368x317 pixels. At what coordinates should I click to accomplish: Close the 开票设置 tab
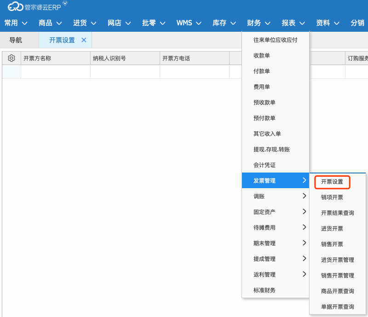click(84, 40)
